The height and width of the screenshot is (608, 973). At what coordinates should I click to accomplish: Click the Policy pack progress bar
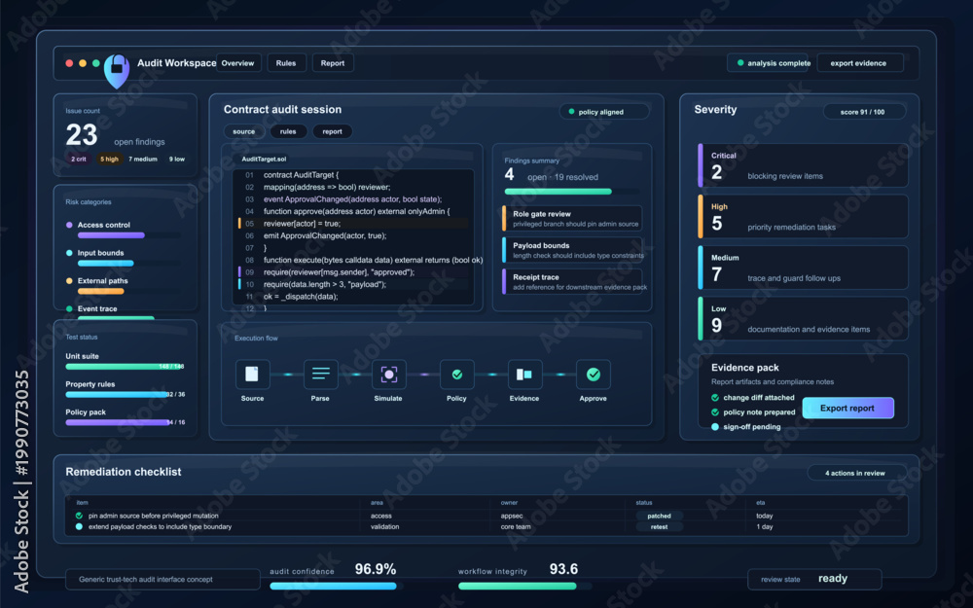[125, 422]
